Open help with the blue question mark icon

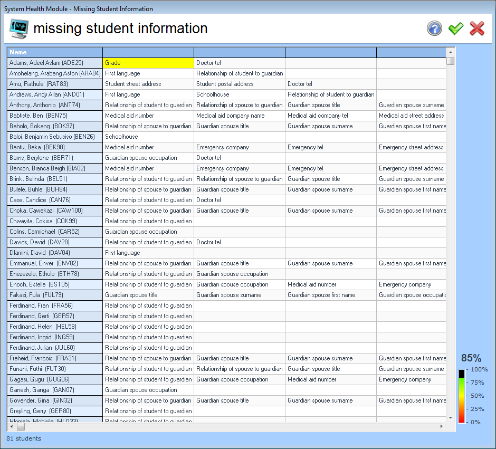pos(434,28)
